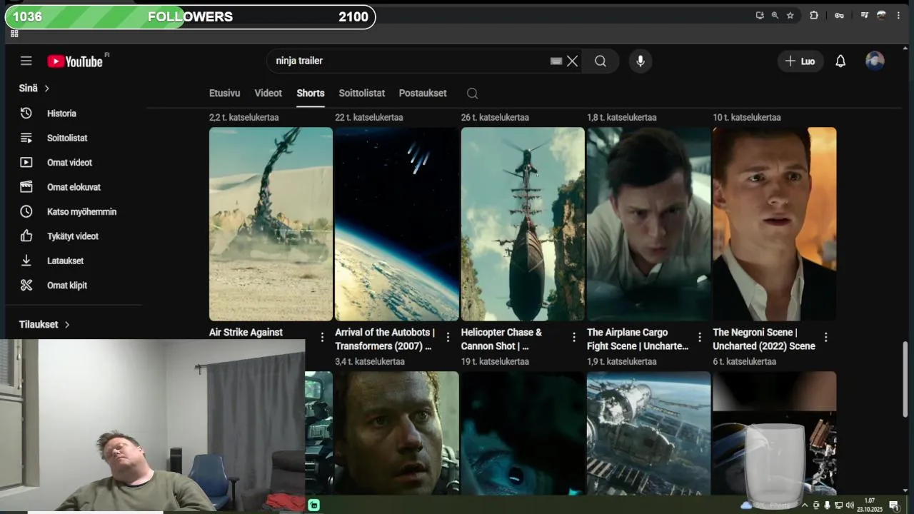Open Tykätyt videot in the sidebar
This screenshot has width=914, height=514.
(74, 236)
